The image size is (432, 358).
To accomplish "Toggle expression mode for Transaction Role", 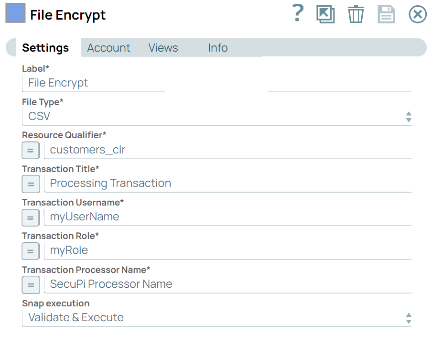I will click(31, 251).
